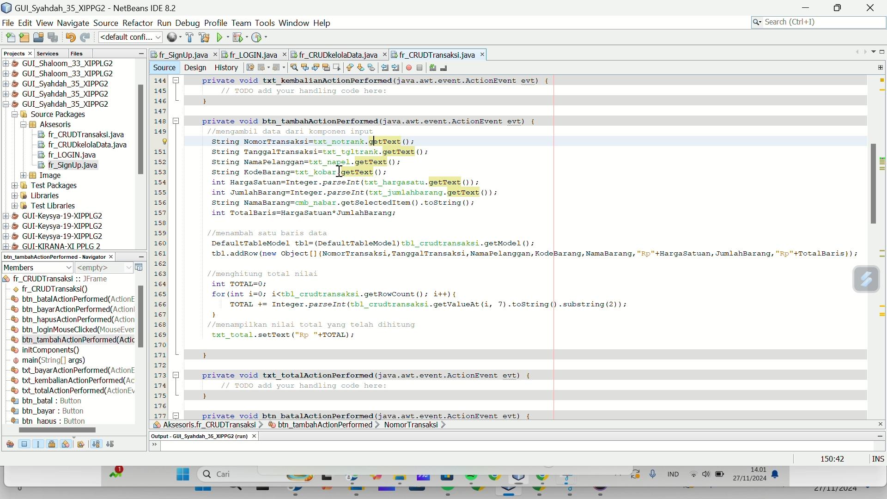Viewport: 887px width, 499px height.
Task: Switch to the fr_LOGIN.java tab
Action: (253, 55)
